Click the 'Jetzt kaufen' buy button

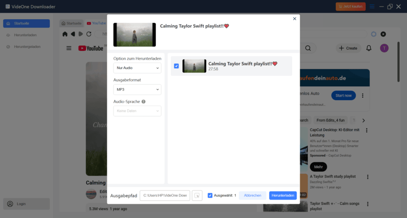pyautogui.click(x=351, y=7)
